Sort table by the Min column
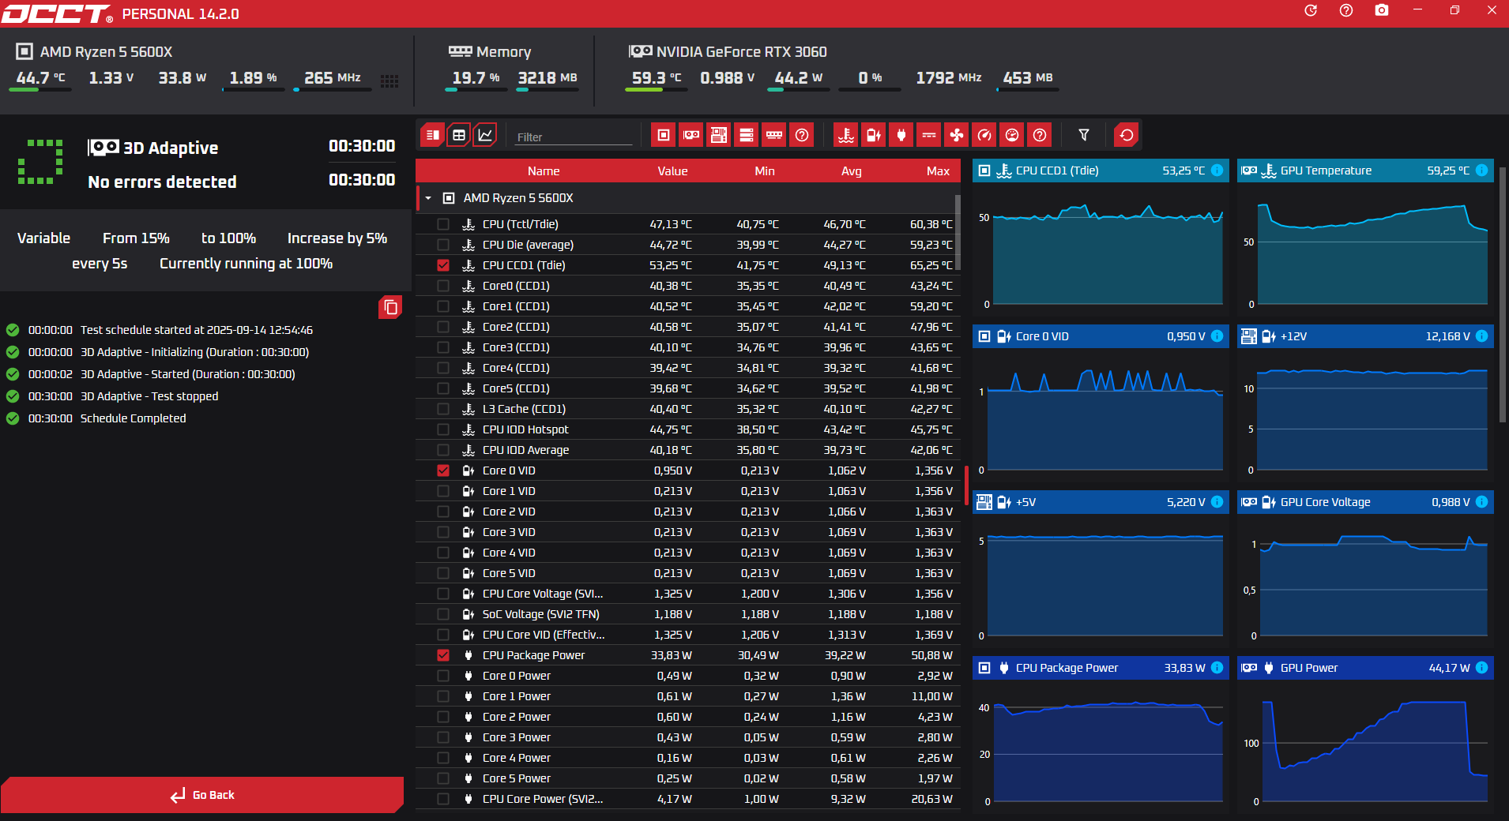The width and height of the screenshot is (1509, 821). coord(765,171)
